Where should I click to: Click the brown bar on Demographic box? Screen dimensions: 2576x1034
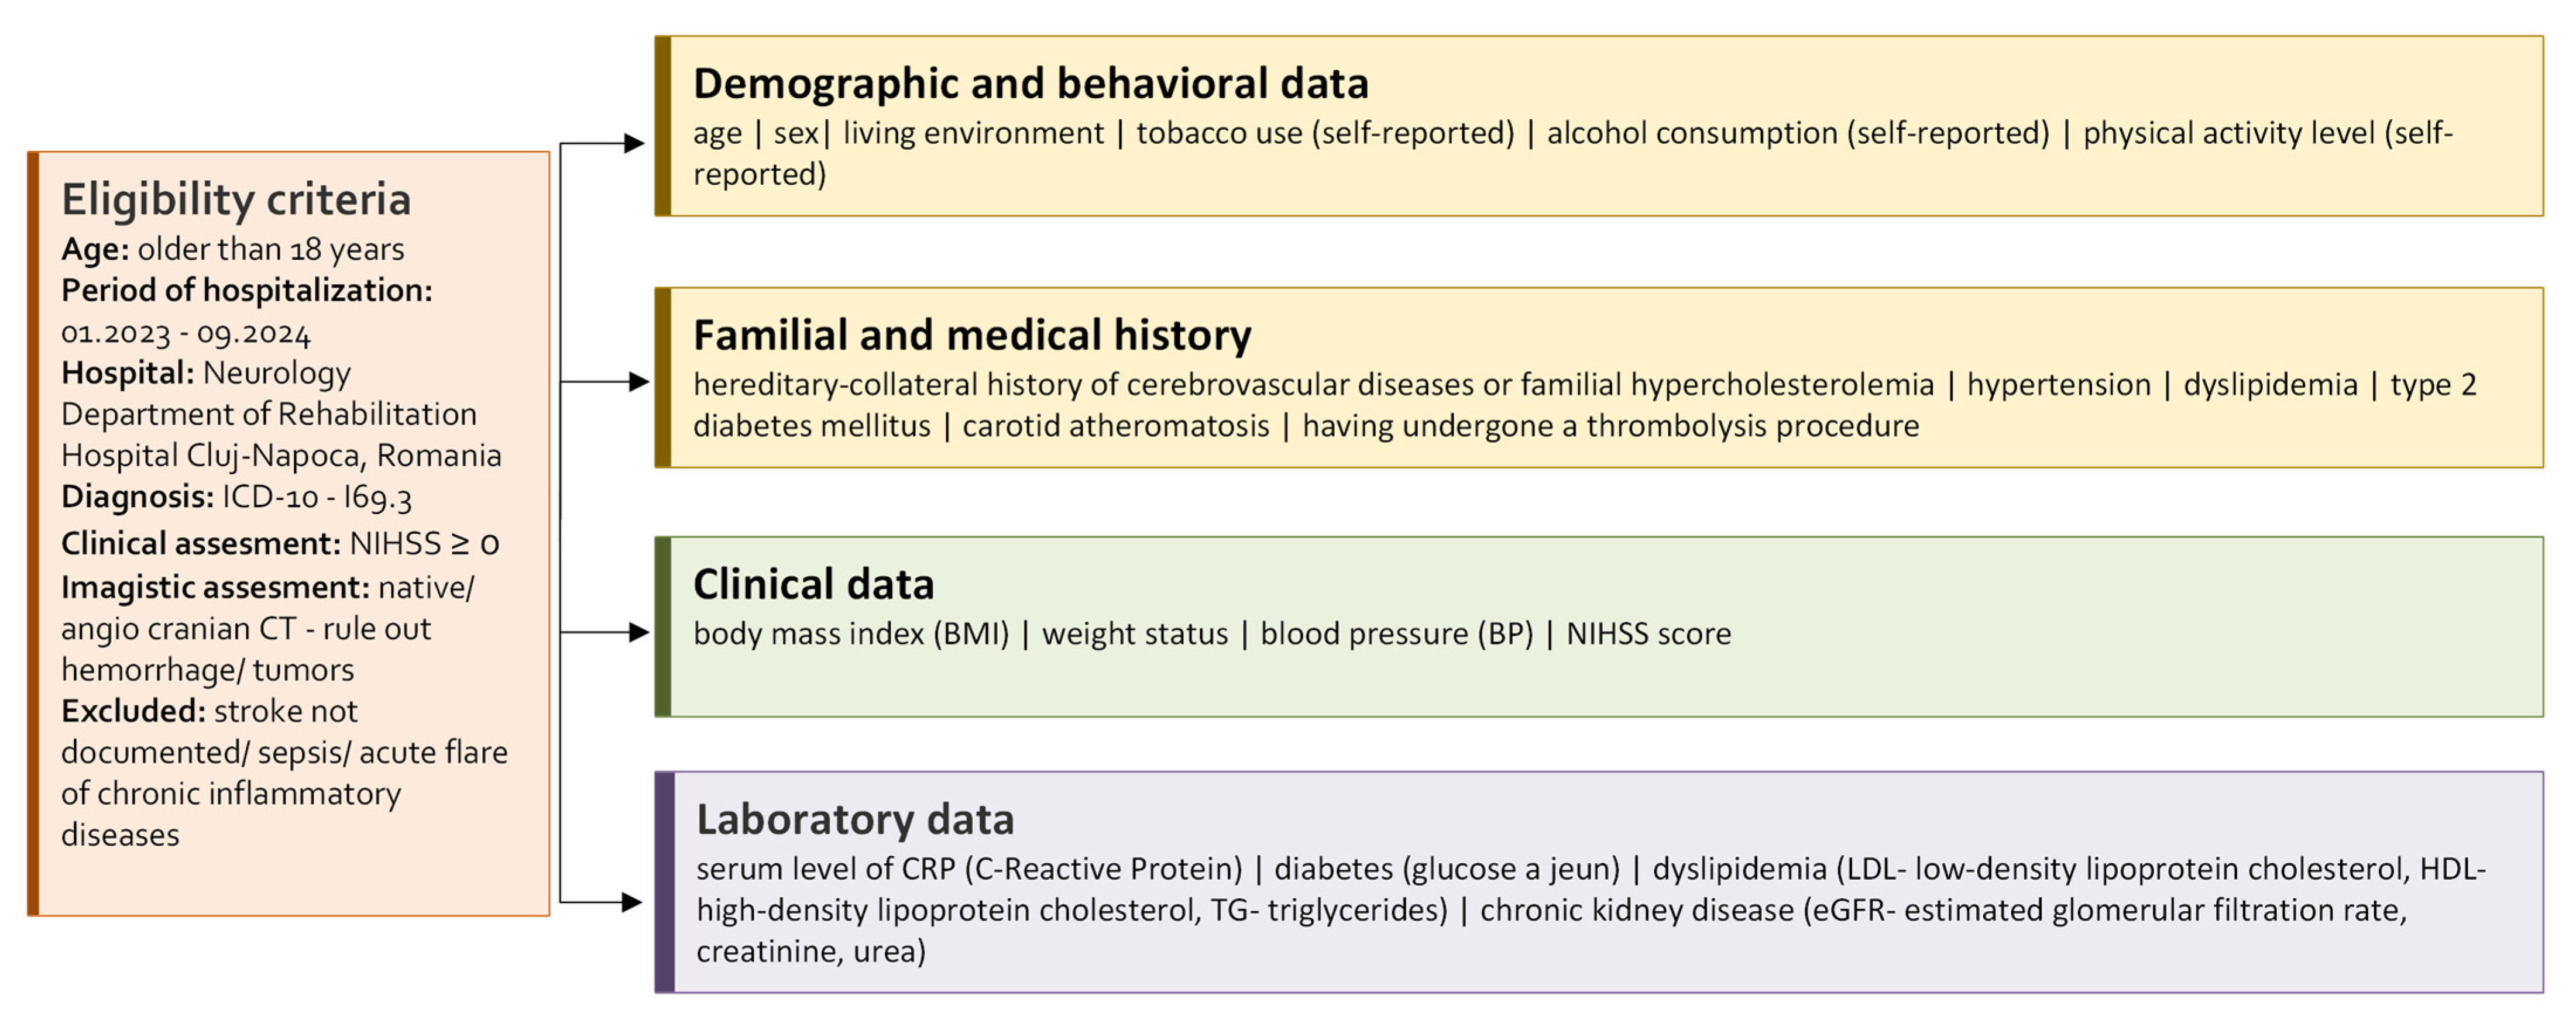point(662,126)
